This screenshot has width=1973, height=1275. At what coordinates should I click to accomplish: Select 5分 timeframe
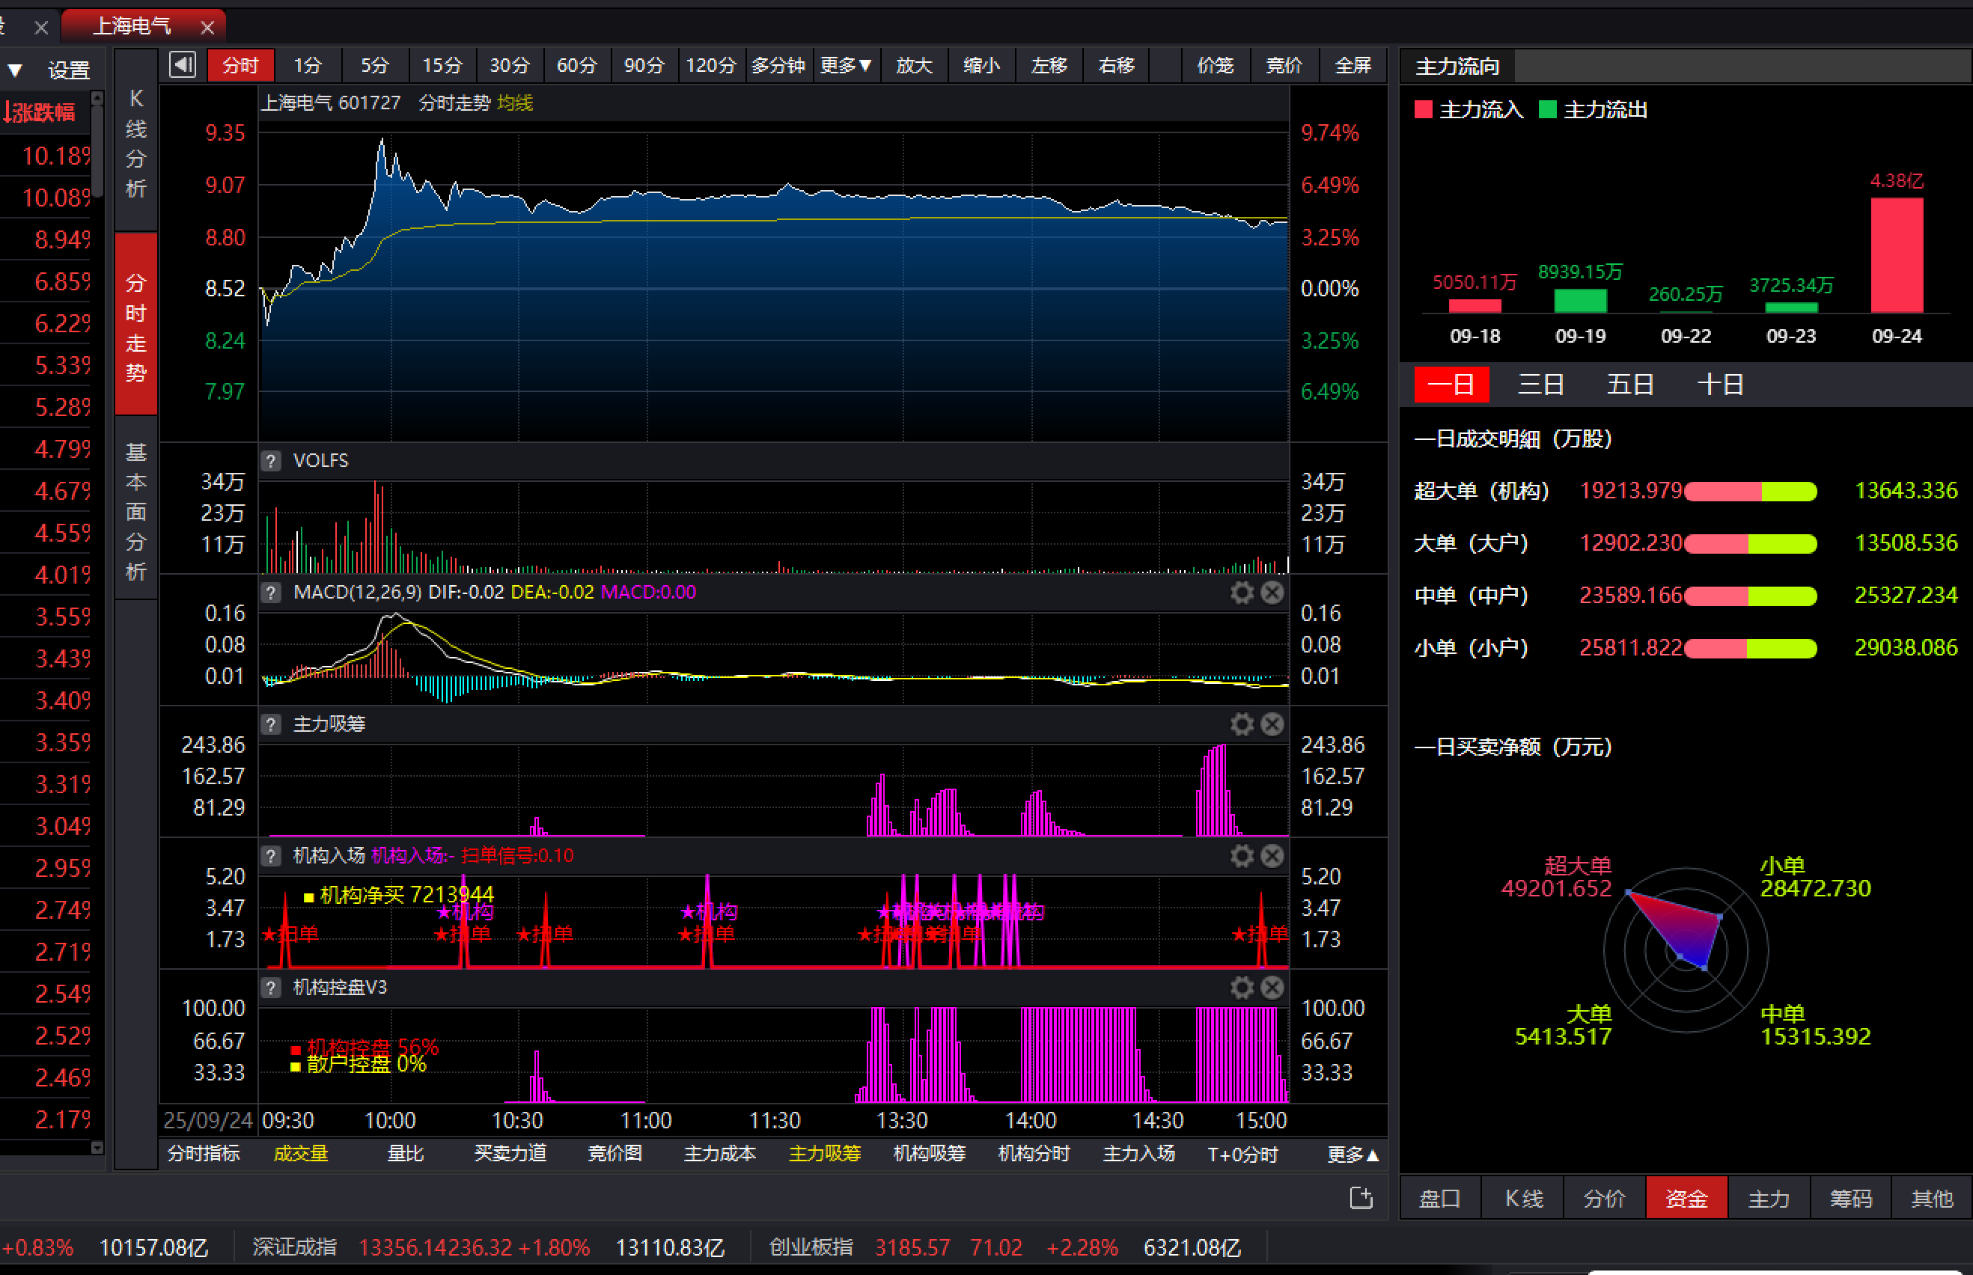[374, 64]
